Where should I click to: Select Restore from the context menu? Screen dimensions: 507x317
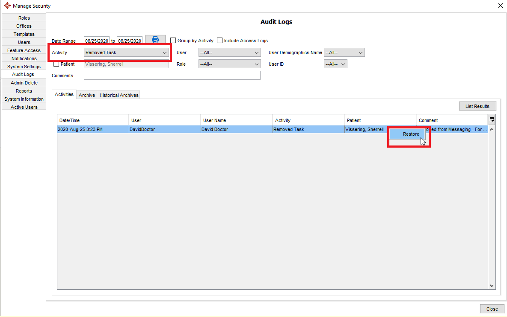(411, 134)
